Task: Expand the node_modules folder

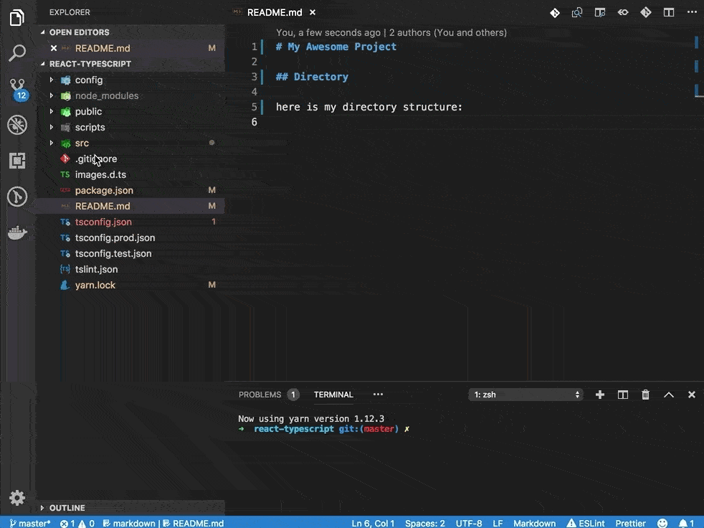Action: (51, 95)
